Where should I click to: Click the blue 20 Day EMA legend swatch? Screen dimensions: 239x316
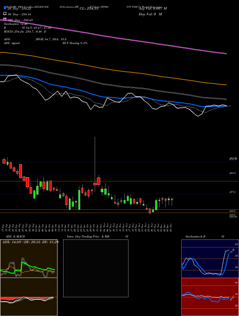coord(5,8)
